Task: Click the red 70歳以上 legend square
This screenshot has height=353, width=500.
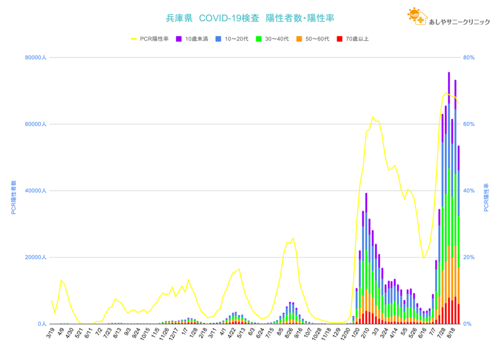Action: (x=339, y=39)
